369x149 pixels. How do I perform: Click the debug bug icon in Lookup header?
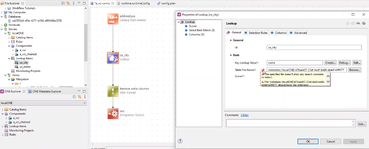(364, 24)
